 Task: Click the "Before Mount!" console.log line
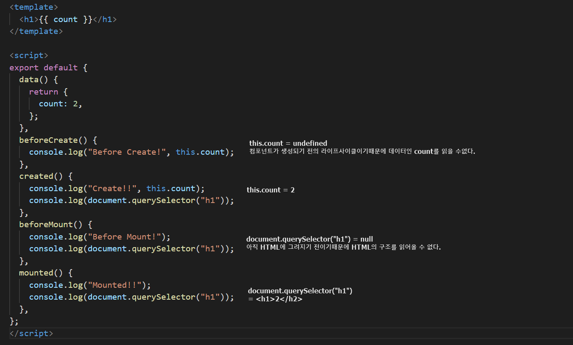pos(100,236)
